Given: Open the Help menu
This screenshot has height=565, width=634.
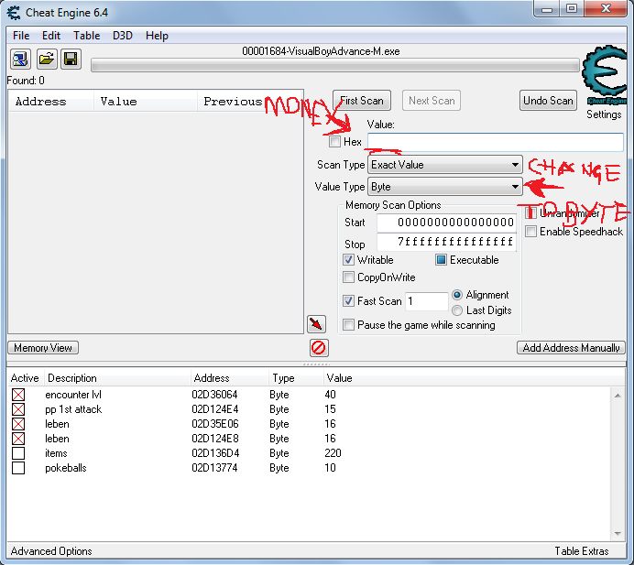Looking at the screenshot, I should click(x=157, y=36).
